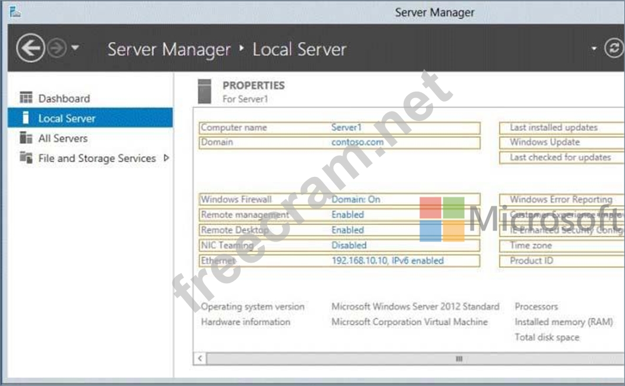Screen dimensions: 625x386
Task: Click the Server Manager title bar icon
Action: [15, 12]
